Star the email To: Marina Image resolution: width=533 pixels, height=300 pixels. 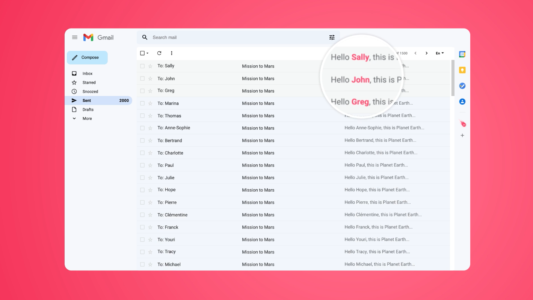tap(150, 103)
